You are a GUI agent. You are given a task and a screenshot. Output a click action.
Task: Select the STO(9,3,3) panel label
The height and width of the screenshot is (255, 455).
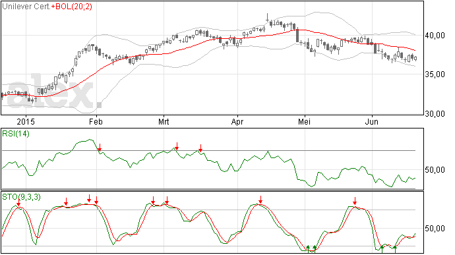[22, 197]
